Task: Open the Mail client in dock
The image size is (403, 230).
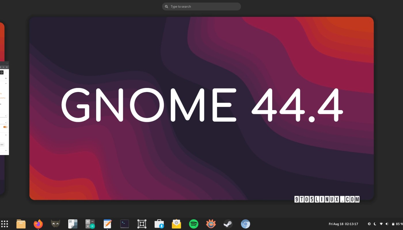Action: click(x=176, y=224)
